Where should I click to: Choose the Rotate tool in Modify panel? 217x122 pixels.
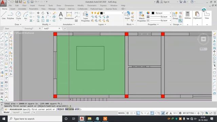[x=43, y=13]
